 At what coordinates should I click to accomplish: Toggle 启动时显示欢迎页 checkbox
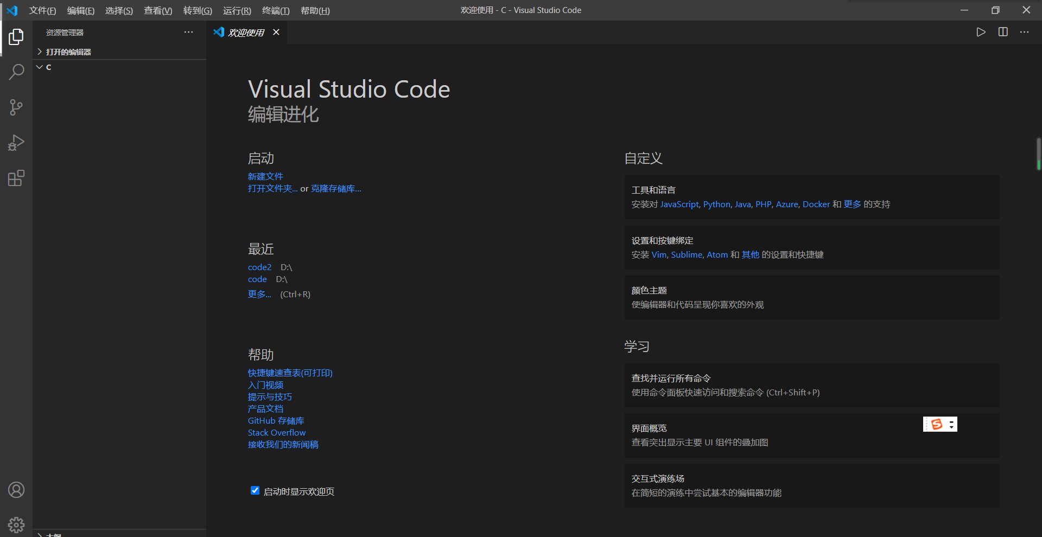pyautogui.click(x=255, y=490)
